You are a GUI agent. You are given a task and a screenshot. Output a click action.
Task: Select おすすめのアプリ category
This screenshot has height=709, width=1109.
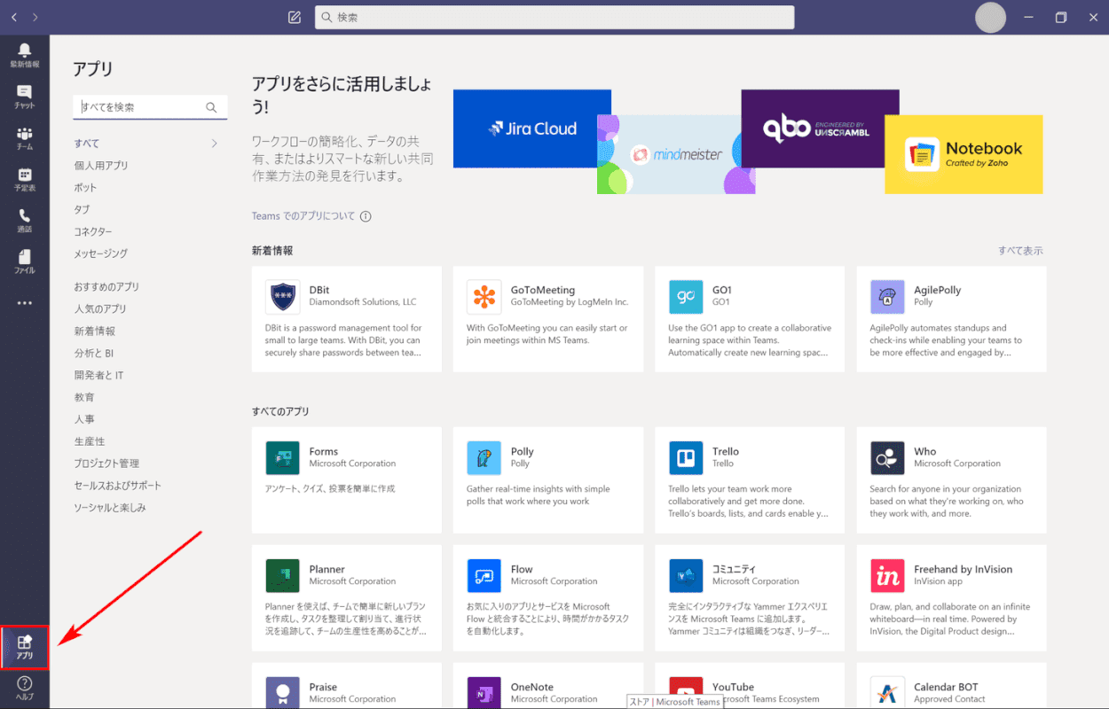pos(106,287)
